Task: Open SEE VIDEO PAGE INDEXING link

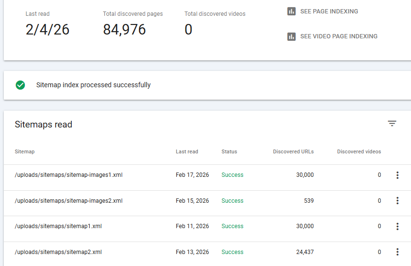Action: tap(339, 36)
